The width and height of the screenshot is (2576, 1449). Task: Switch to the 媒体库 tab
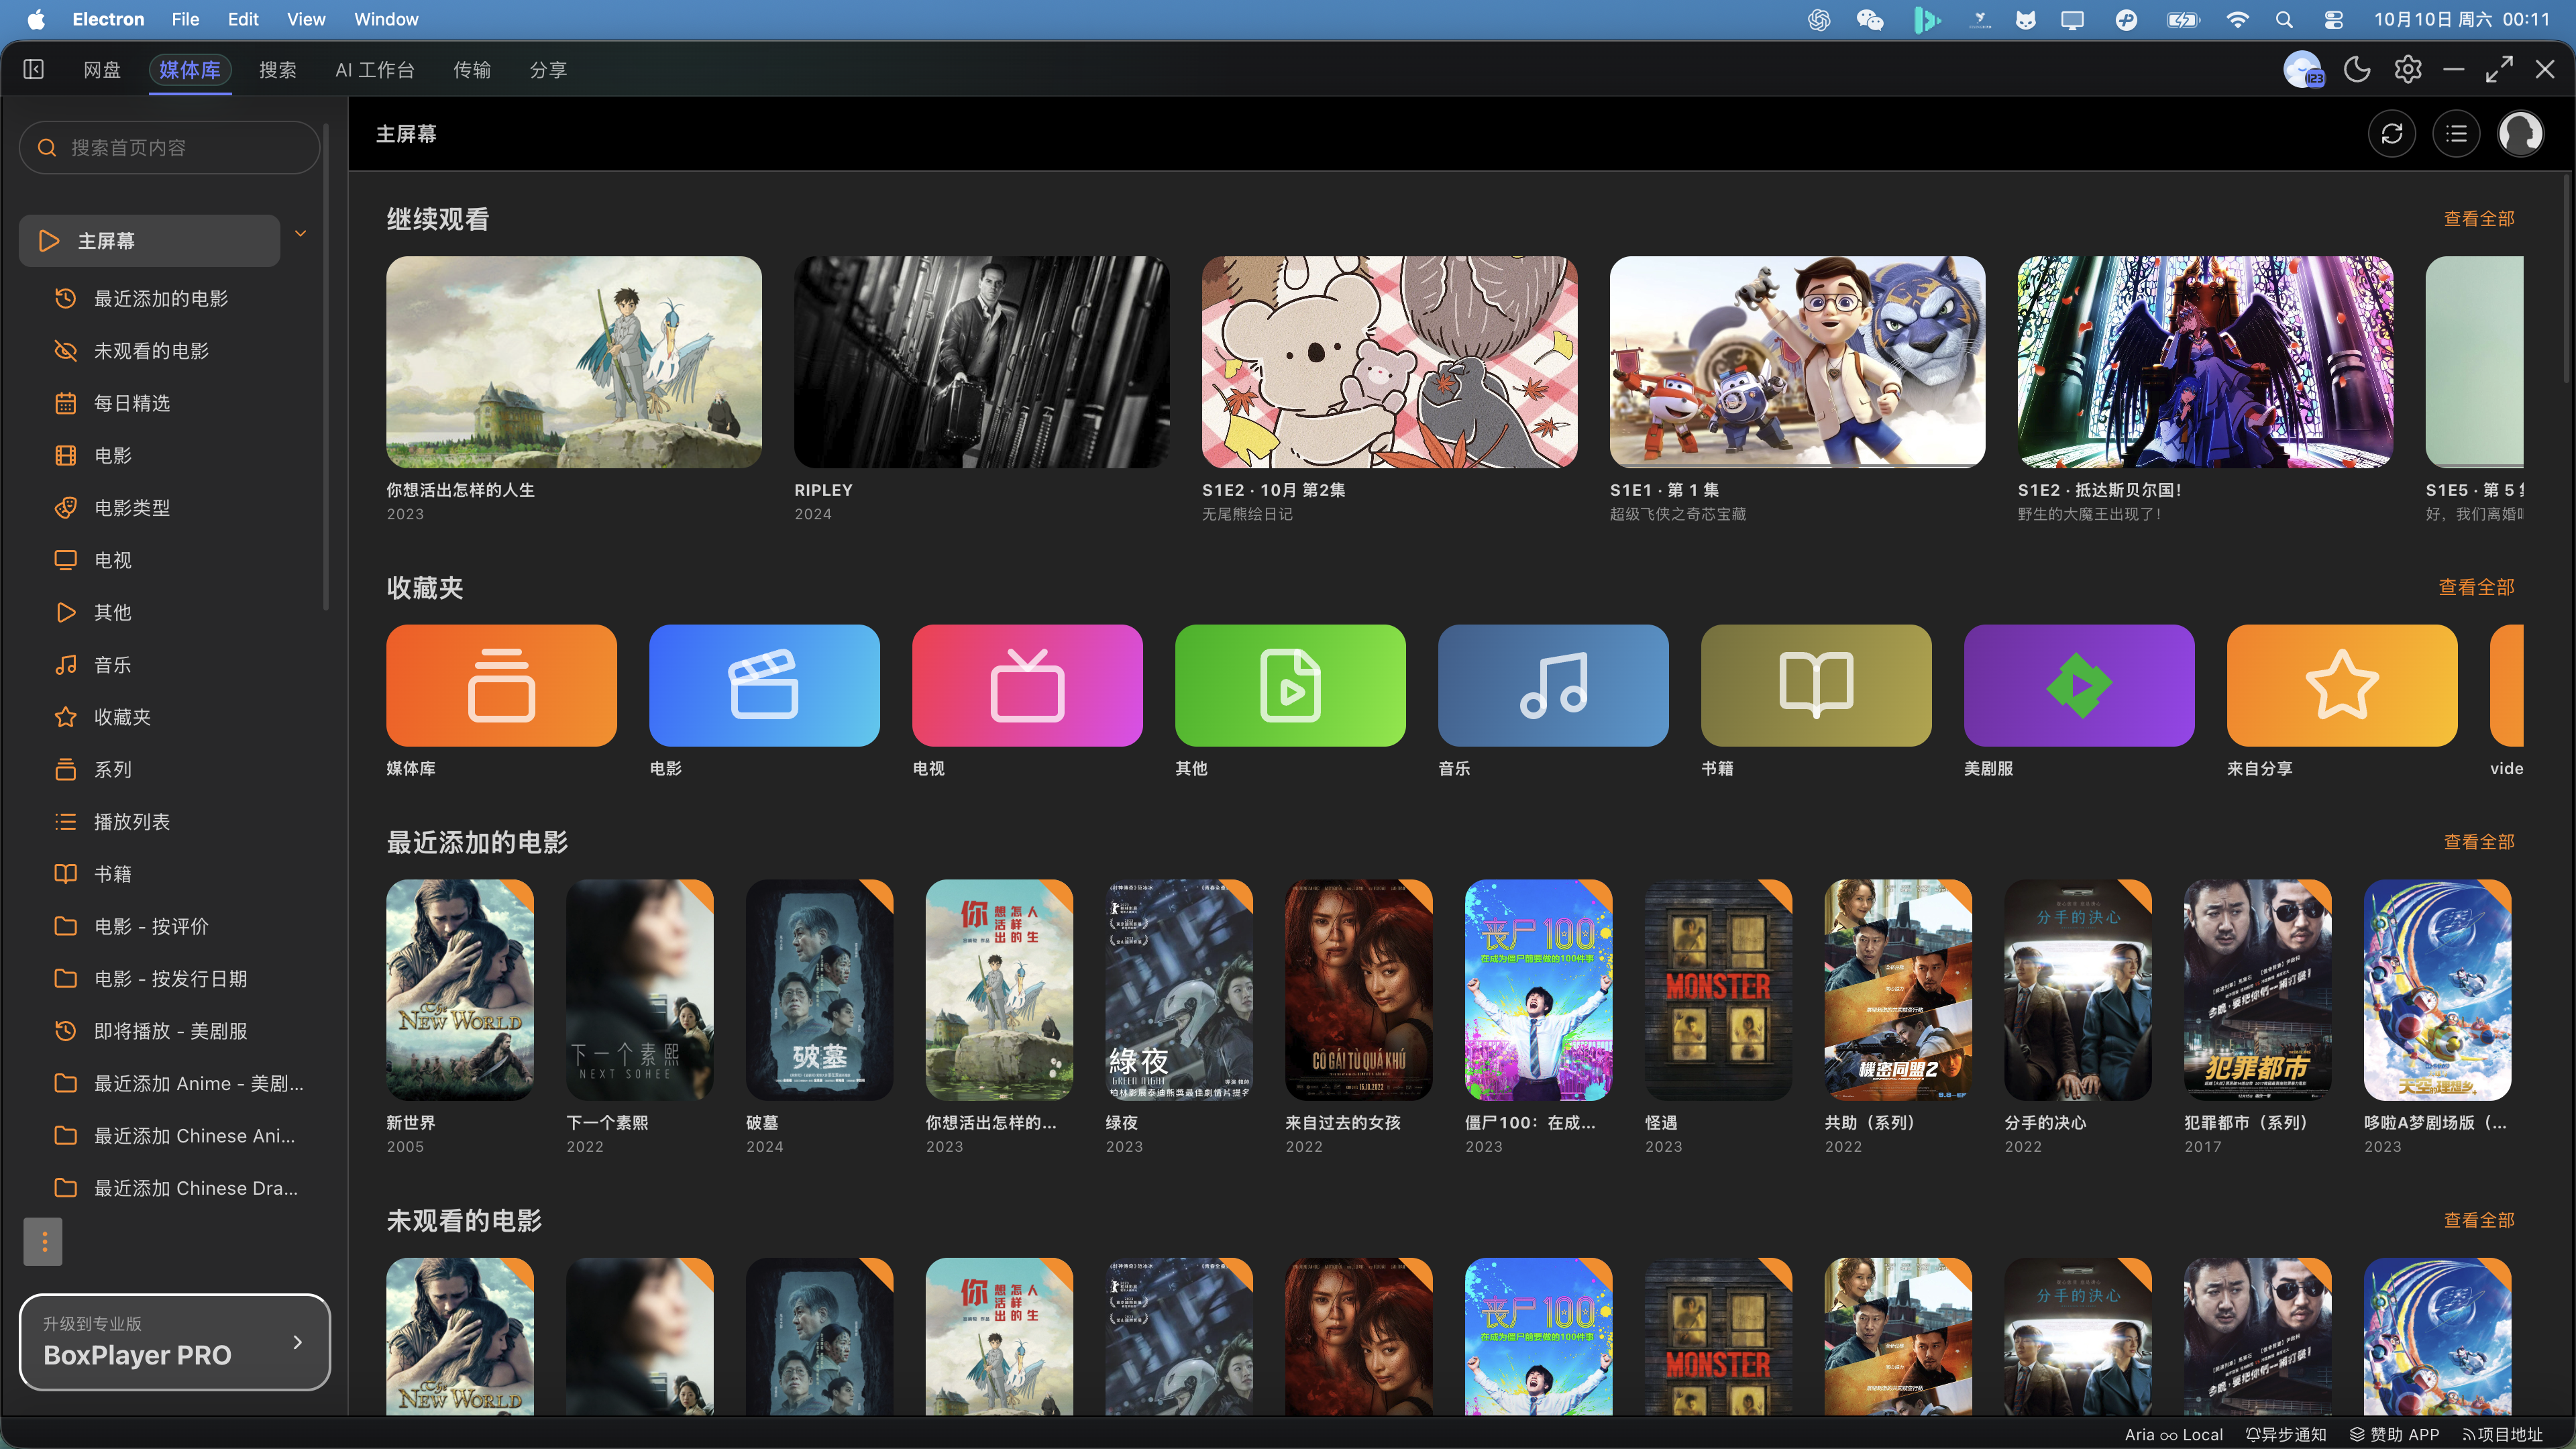(190, 70)
